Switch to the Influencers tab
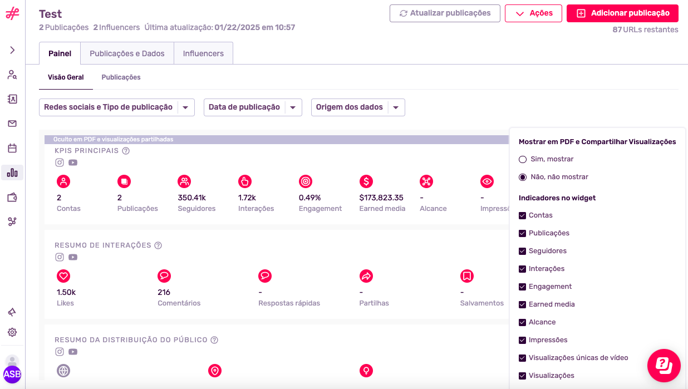Image resolution: width=688 pixels, height=389 pixels. 203,53
